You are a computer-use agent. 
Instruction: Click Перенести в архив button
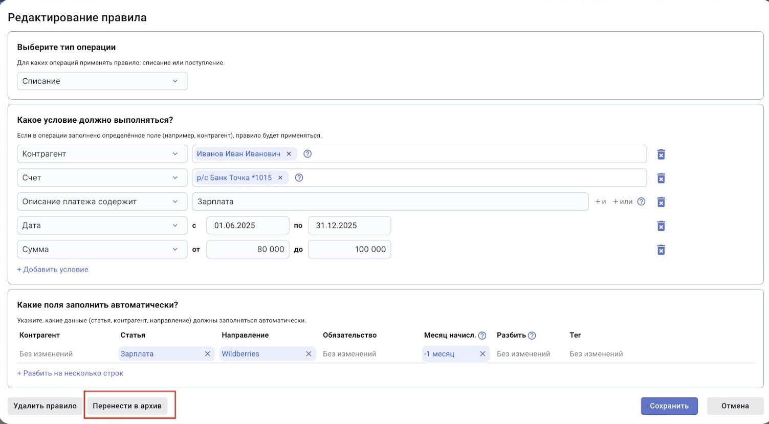click(127, 406)
